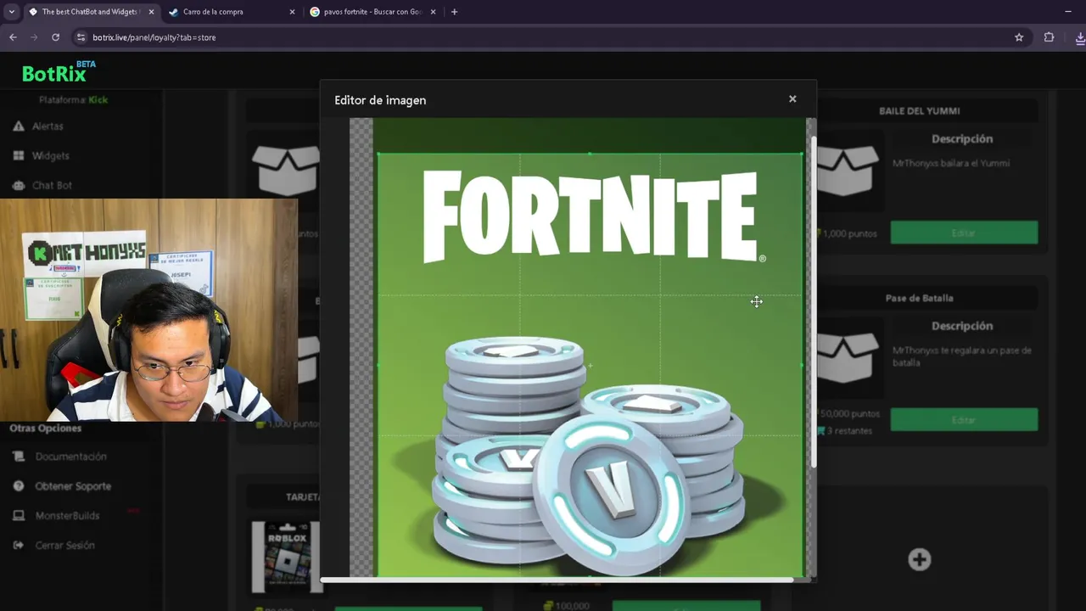The image size is (1086, 611).
Task: Open Alertas in the sidebar
Action: tap(48, 126)
